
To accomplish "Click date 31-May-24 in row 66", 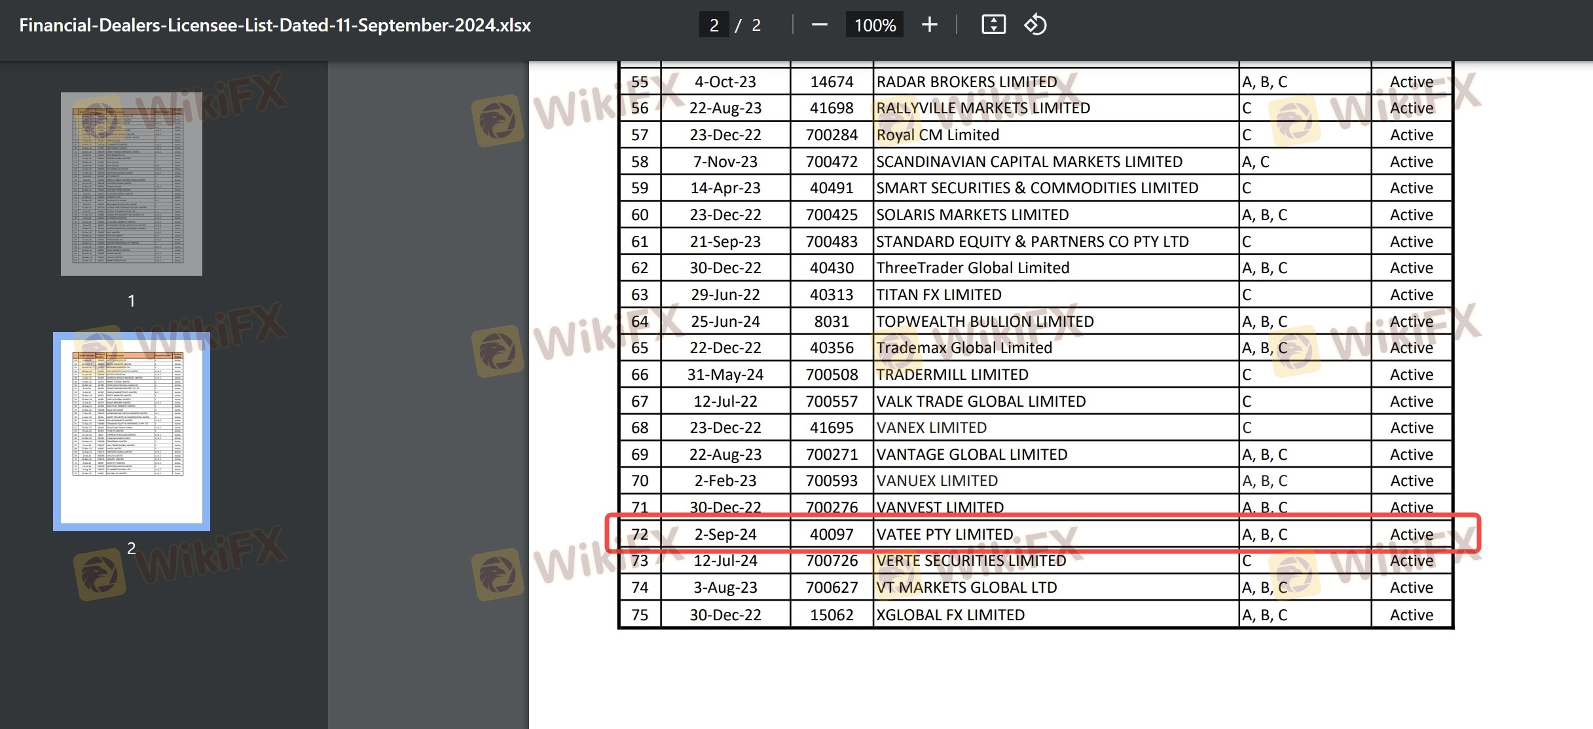I will (x=725, y=375).
